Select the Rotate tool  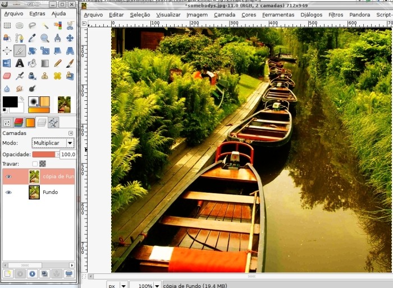[x=32, y=51]
